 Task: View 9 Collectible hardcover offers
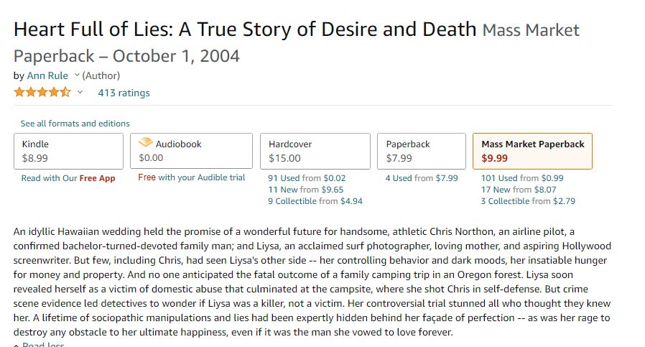tap(315, 201)
